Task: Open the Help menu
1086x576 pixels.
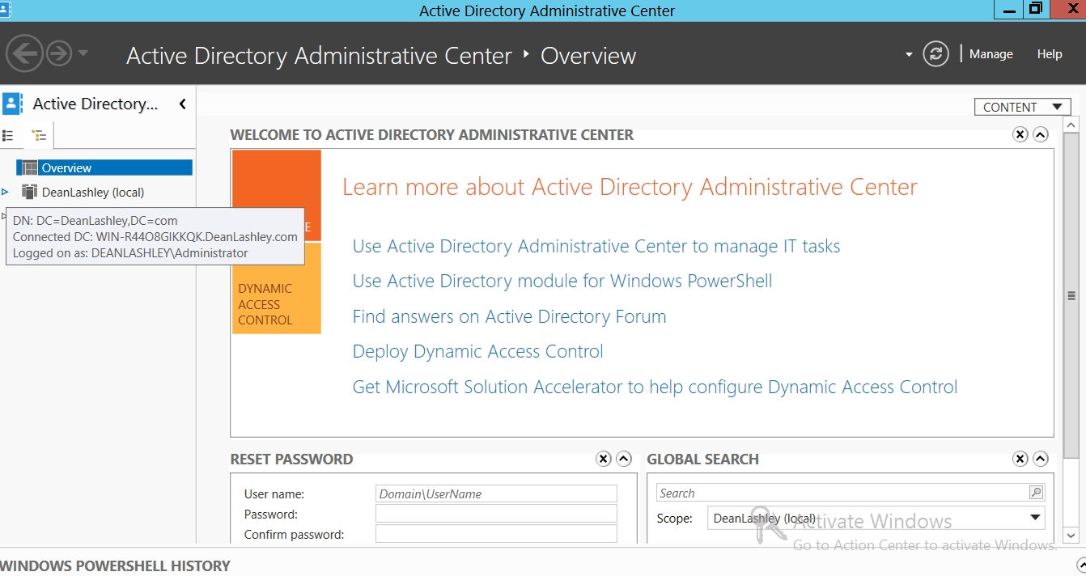Action: [1050, 54]
